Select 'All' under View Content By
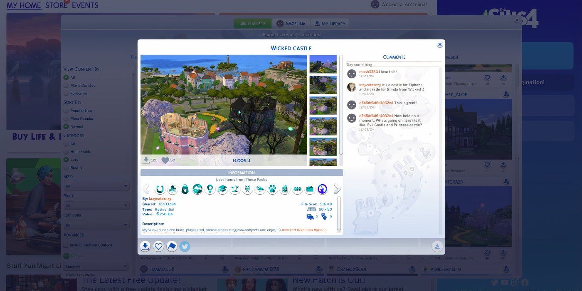 (66, 77)
